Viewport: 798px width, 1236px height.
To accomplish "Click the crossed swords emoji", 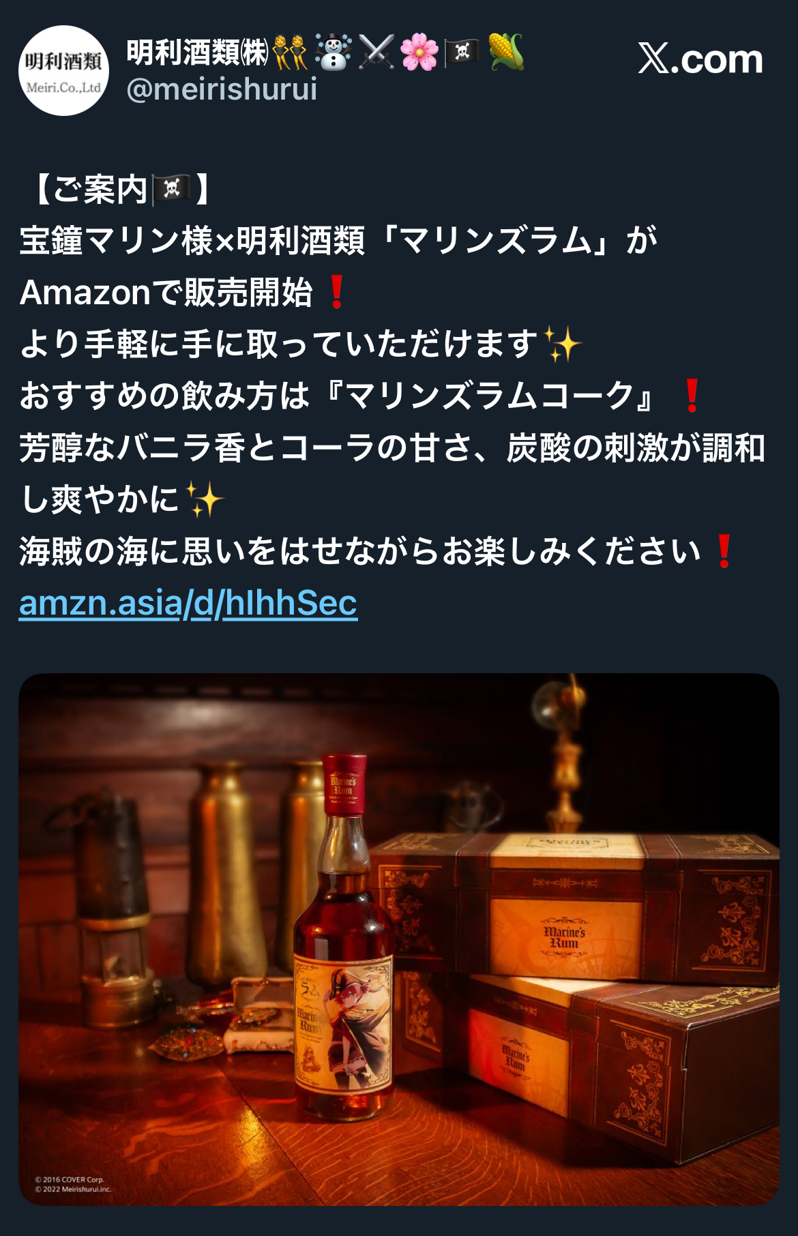I will click(376, 53).
